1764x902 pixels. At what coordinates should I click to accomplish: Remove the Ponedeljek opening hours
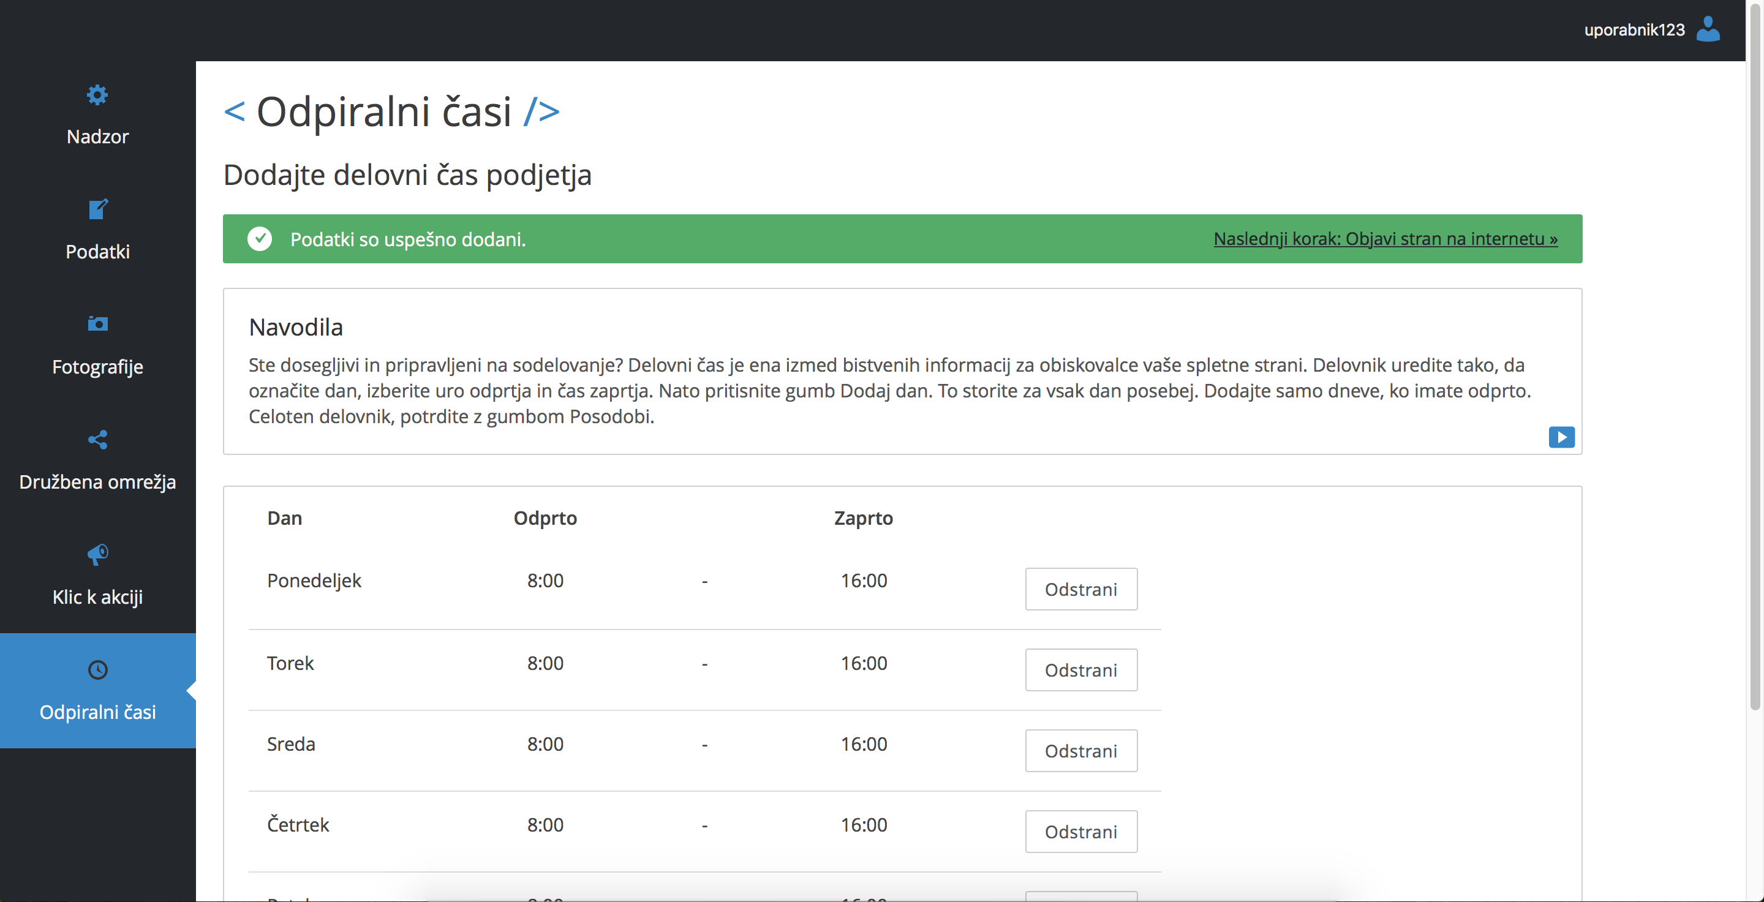tap(1080, 589)
